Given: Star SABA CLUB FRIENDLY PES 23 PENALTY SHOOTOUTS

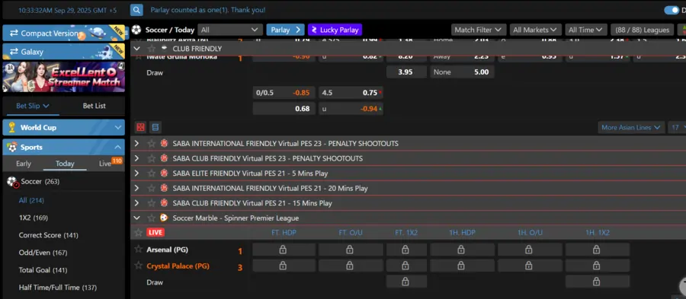Looking at the screenshot, I should 152,158.
